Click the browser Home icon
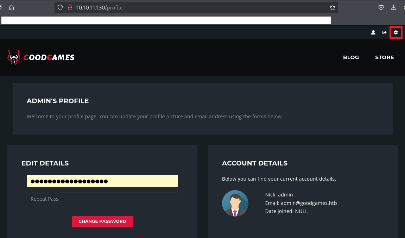Screen dimensions: 405x238 click(11, 7)
